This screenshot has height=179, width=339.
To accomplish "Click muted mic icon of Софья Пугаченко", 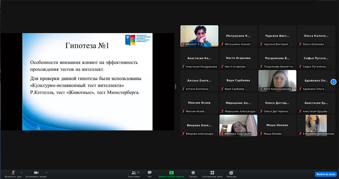I will tap(300, 67).
